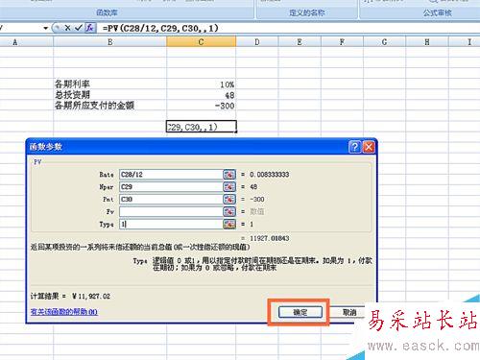This screenshot has height=360, width=480.
Task: Click the Nper input field
Action: pos(171,187)
